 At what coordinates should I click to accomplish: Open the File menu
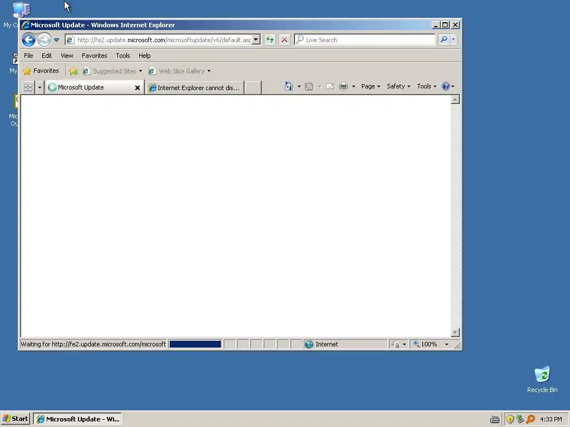28,56
